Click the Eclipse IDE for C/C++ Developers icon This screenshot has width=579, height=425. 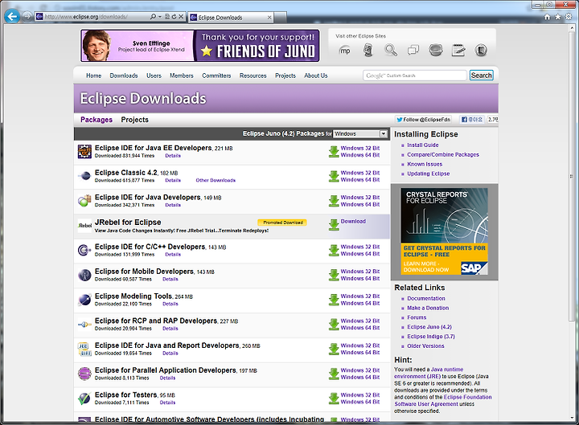[84, 250]
